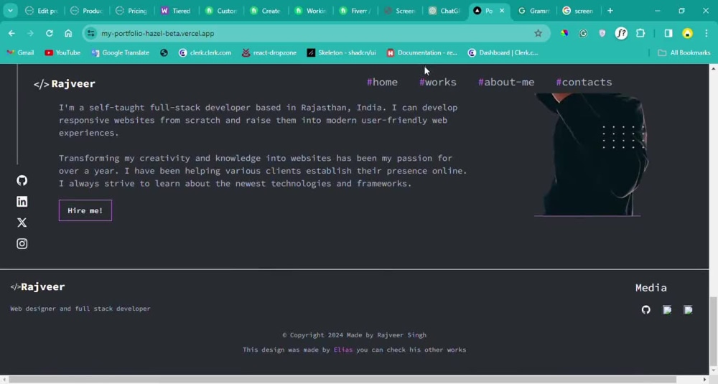This screenshot has width=718, height=384.
Task: Reload the page
Action: click(x=49, y=34)
